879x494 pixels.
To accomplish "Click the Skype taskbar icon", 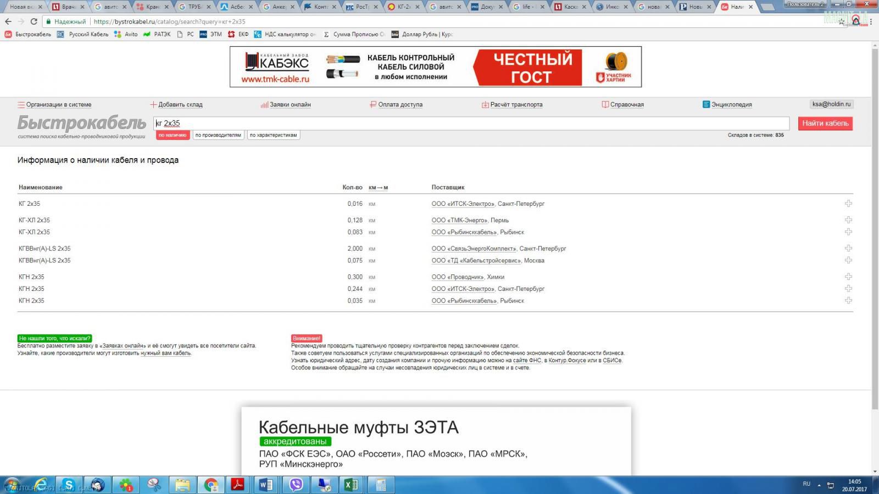I will click(x=69, y=485).
